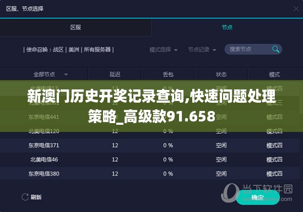
Task: Click the refresh circular arrow icon
Action: (25, 197)
